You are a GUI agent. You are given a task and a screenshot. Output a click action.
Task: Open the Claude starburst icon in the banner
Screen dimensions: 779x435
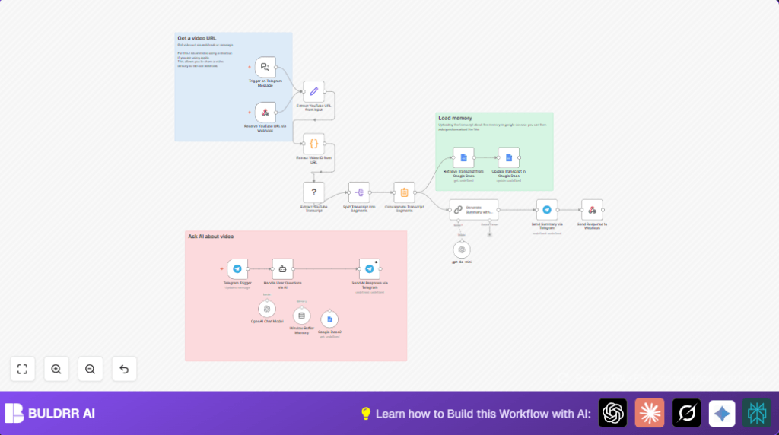tap(650, 413)
